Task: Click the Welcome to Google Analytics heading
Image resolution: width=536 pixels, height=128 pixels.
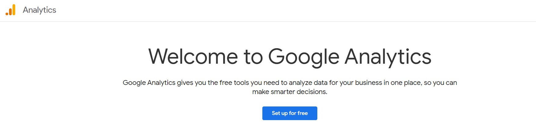Action: coord(290,57)
